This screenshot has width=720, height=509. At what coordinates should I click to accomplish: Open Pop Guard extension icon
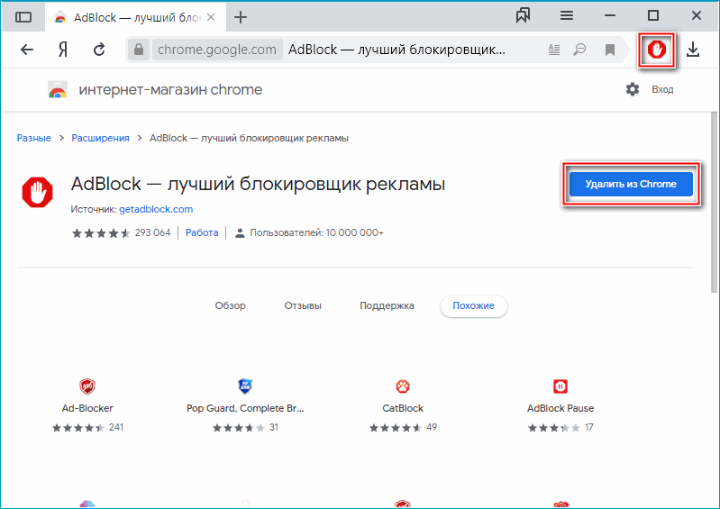point(245,386)
